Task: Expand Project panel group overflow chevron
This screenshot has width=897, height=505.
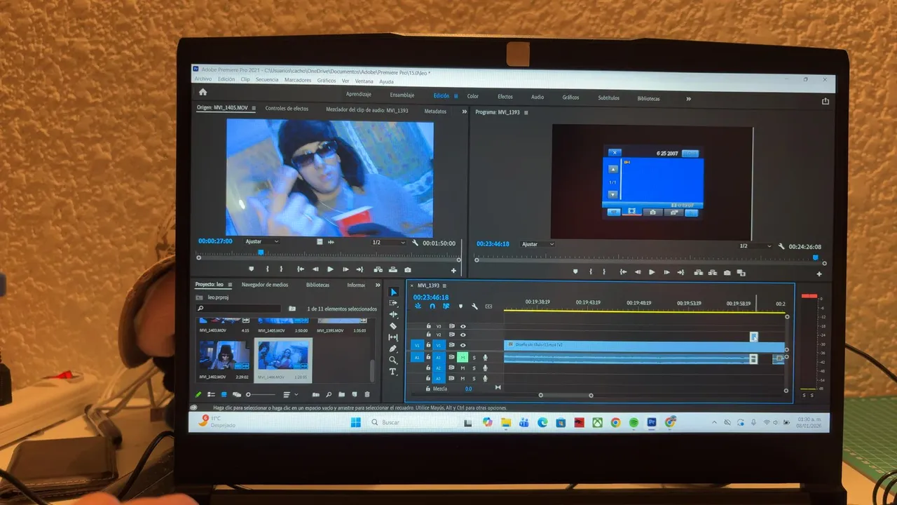Action: (x=378, y=285)
